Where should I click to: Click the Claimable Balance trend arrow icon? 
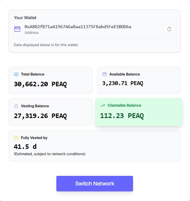[102, 105]
